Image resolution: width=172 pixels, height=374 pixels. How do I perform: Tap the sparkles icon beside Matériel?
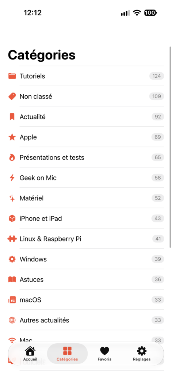pyautogui.click(x=12, y=198)
